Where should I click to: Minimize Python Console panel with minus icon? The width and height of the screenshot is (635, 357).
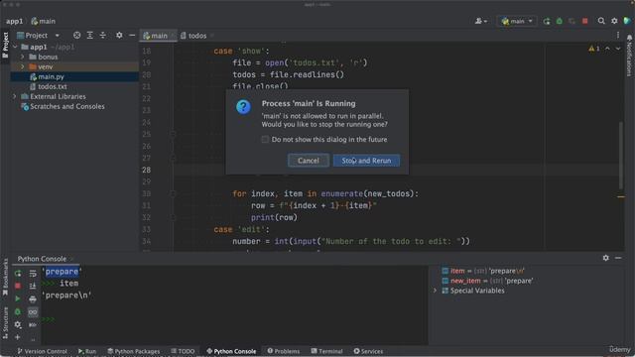point(618,258)
